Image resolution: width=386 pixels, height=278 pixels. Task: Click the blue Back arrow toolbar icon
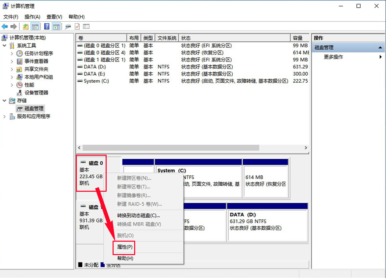[5, 27]
